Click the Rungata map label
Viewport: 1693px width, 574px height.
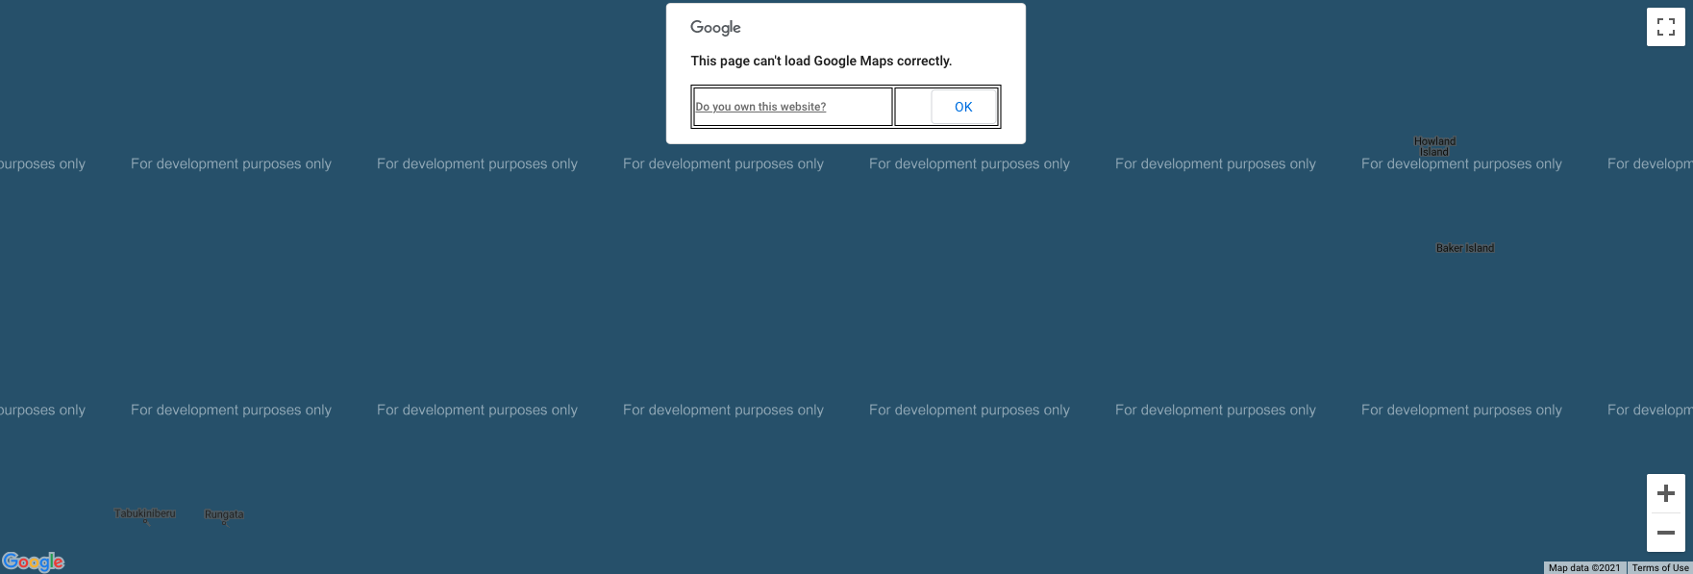coord(224,514)
